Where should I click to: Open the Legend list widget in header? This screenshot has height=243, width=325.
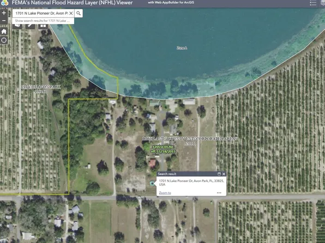point(313,3)
